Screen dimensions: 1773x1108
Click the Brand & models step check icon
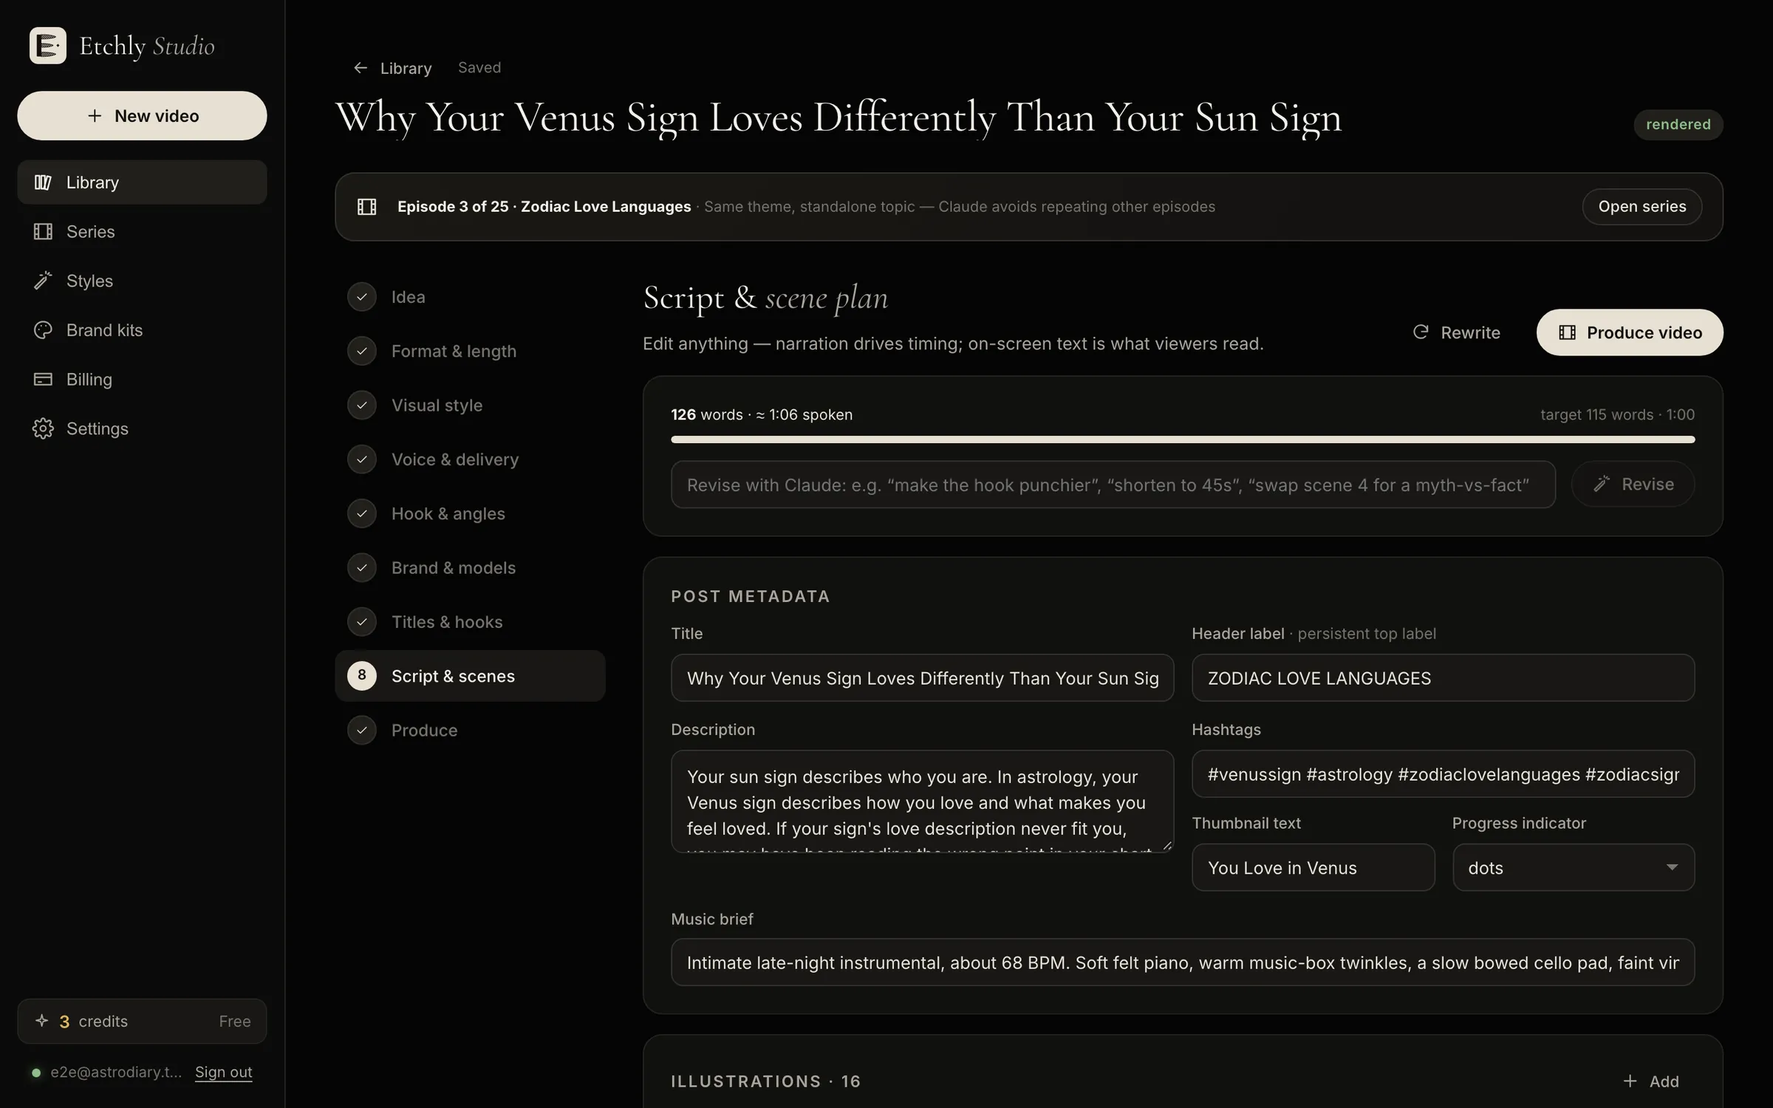(x=362, y=568)
